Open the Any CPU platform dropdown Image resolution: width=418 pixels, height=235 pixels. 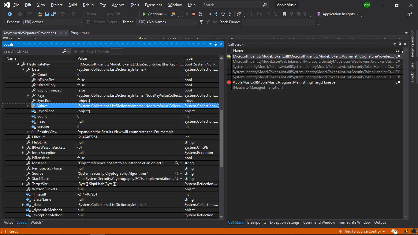[x=137, y=14]
